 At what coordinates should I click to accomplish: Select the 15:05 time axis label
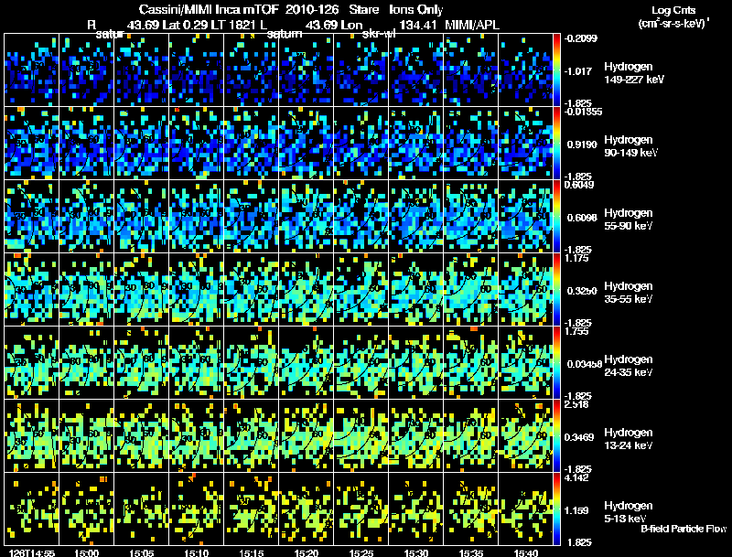[142, 553]
